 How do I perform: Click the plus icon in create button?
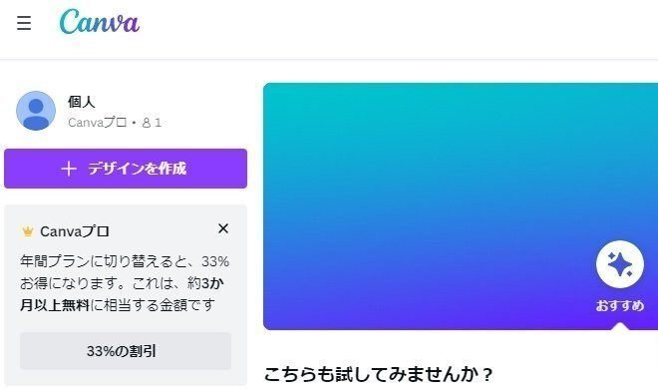click(69, 169)
